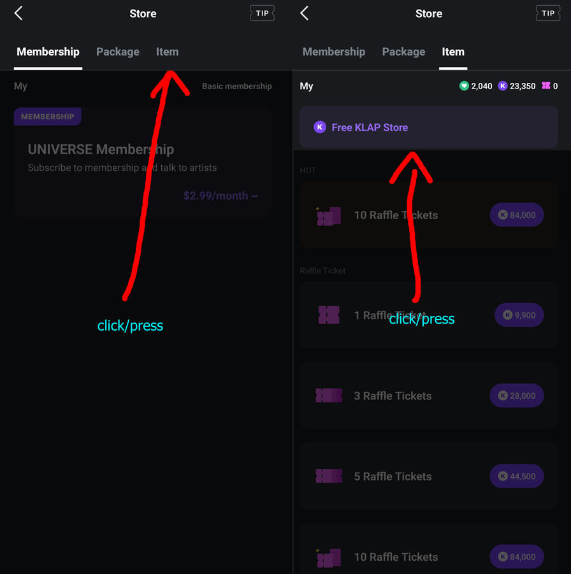Tap the $2.99/month price link
Screen dimensions: 571x574
pos(220,196)
